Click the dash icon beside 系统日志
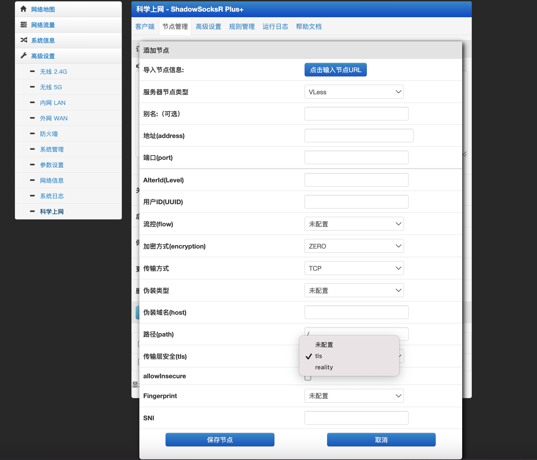Viewport: 537px width, 460px height. 32,196
